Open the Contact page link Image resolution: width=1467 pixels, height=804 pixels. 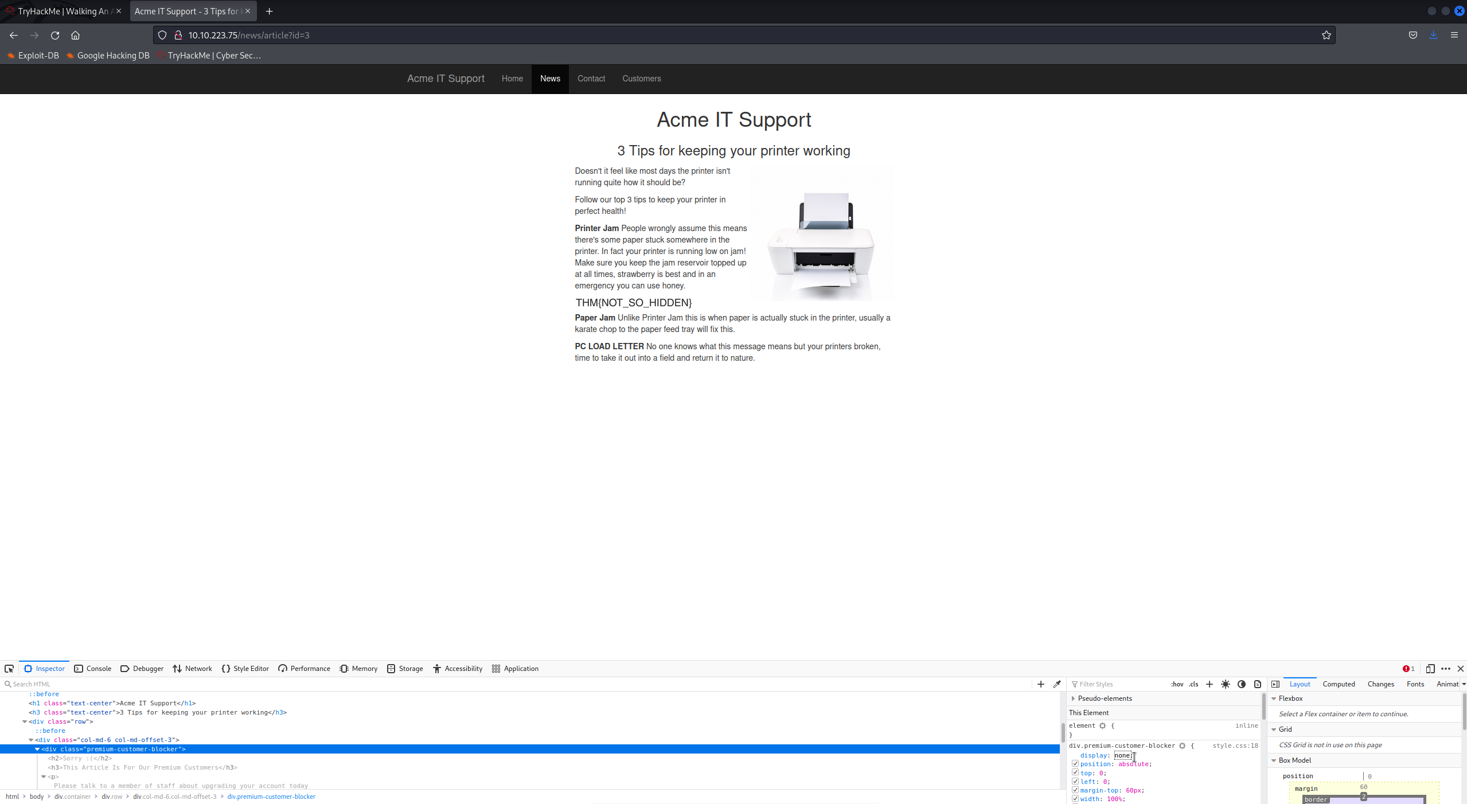[591, 79]
